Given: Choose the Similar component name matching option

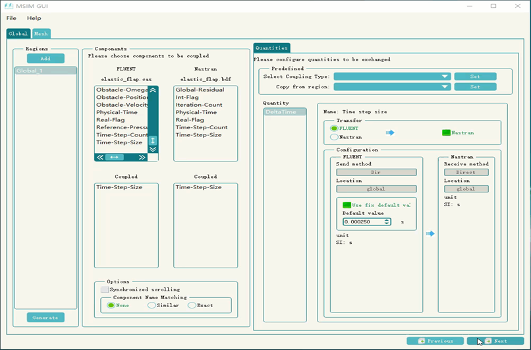Looking at the screenshot, I should (x=152, y=305).
